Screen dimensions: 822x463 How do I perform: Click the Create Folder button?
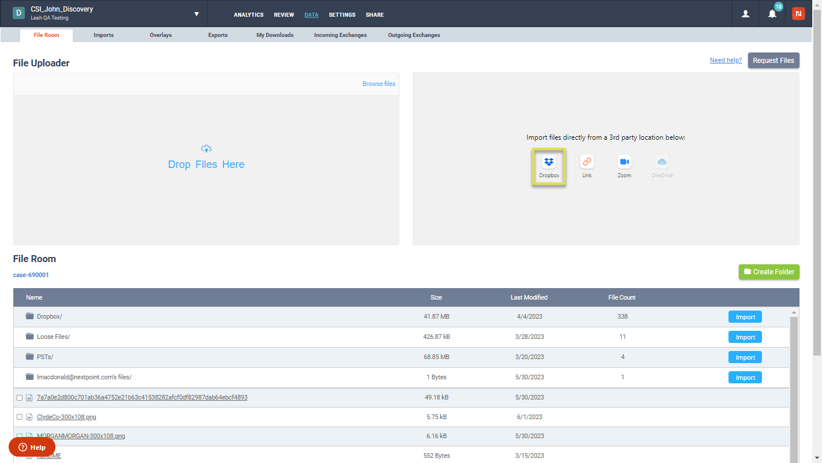tap(769, 272)
